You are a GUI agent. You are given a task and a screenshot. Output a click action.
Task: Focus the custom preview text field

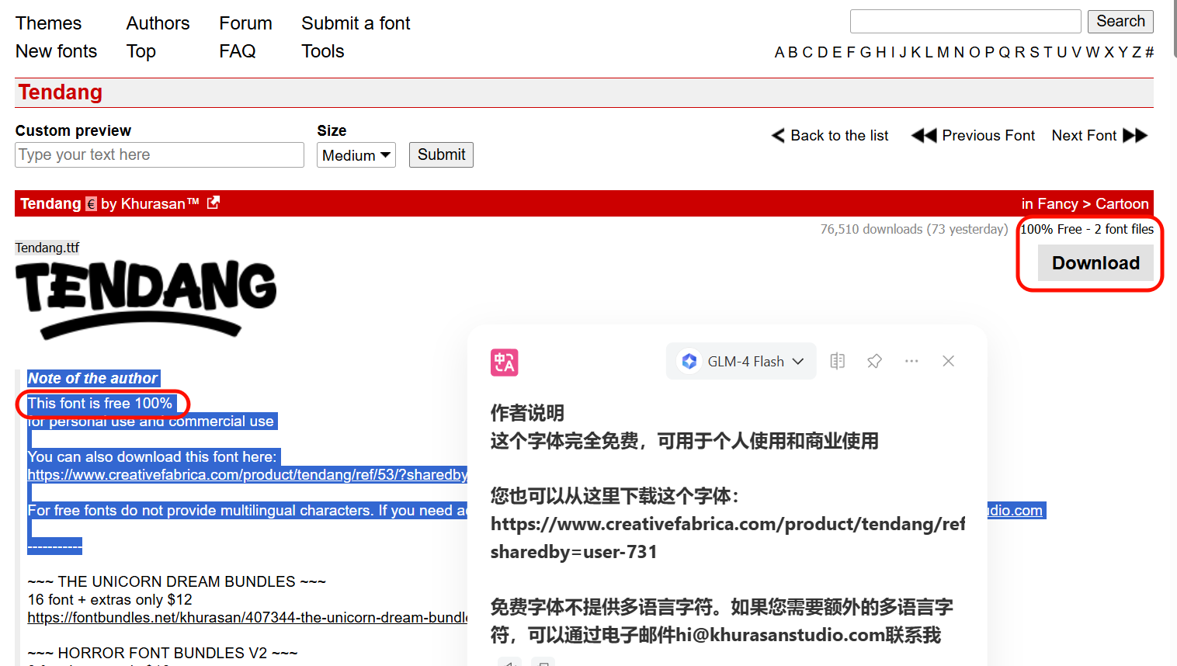click(159, 154)
